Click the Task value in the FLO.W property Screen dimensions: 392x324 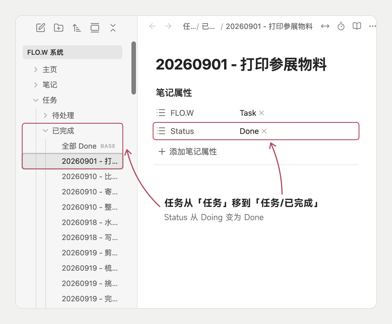(248, 113)
